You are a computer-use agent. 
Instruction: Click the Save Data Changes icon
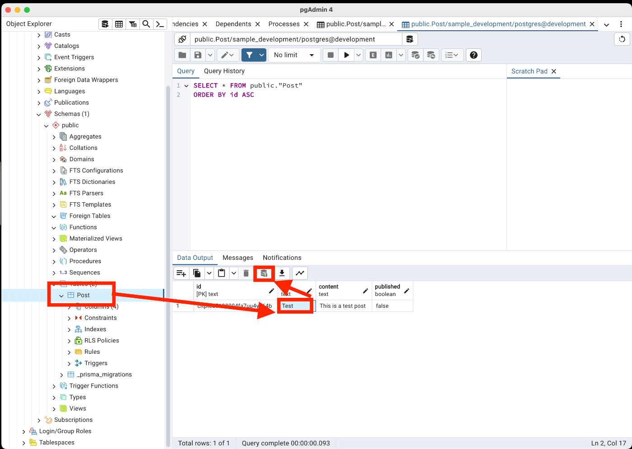(x=264, y=273)
